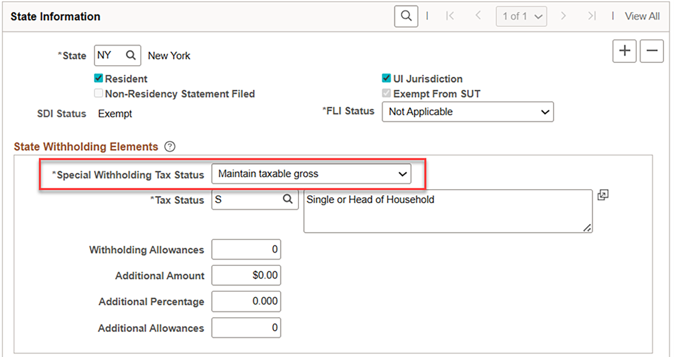The width and height of the screenshot is (674, 357).
Task: Toggle the UI Jurisdiction checkbox
Action: (x=386, y=78)
